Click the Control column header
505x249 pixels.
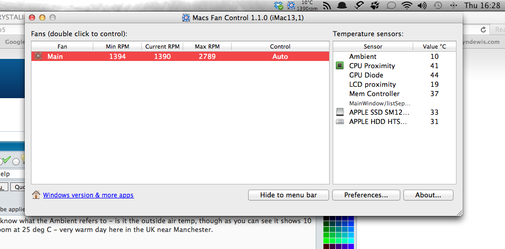[280, 46]
